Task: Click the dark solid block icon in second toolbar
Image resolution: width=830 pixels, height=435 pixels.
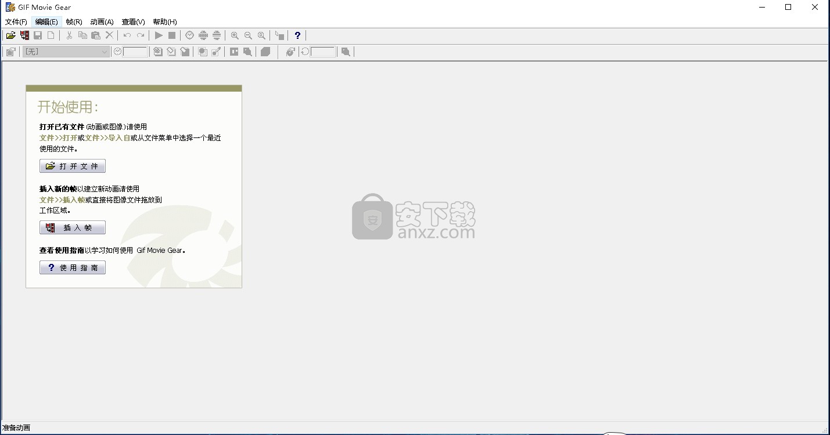Action: [265, 52]
